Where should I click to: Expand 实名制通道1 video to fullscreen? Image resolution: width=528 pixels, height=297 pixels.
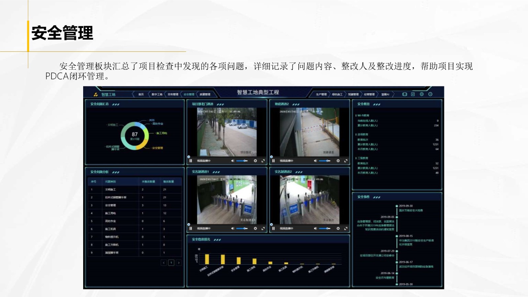[263, 228]
